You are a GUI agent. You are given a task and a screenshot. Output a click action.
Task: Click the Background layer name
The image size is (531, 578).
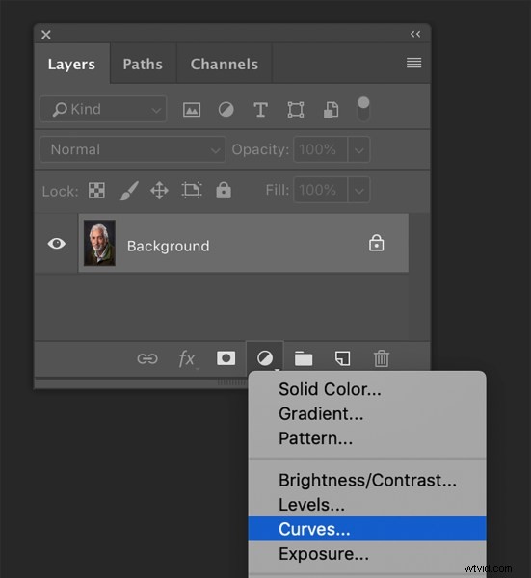[168, 246]
